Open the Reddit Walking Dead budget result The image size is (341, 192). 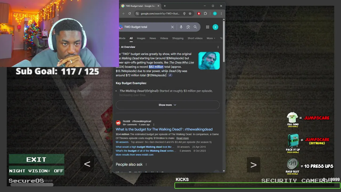tap(164, 129)
